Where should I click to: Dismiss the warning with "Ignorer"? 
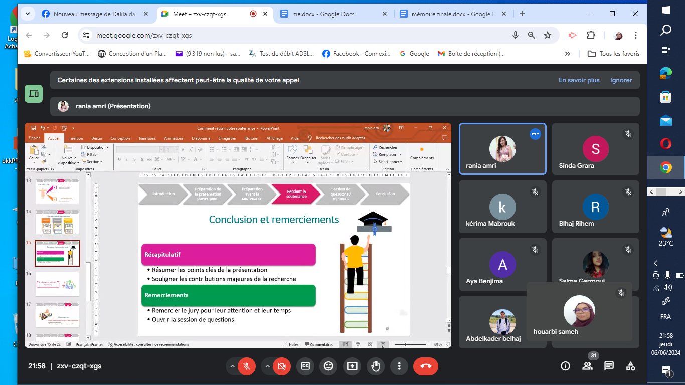click(621, 80)
